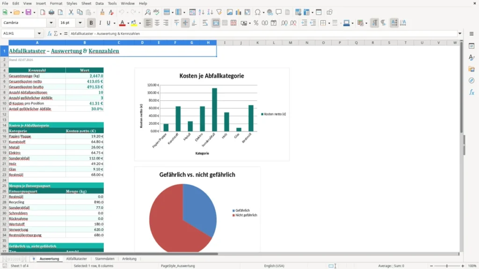Open the Format menu
This screenshot has height=269, width=479.
[x=56, y=3]
